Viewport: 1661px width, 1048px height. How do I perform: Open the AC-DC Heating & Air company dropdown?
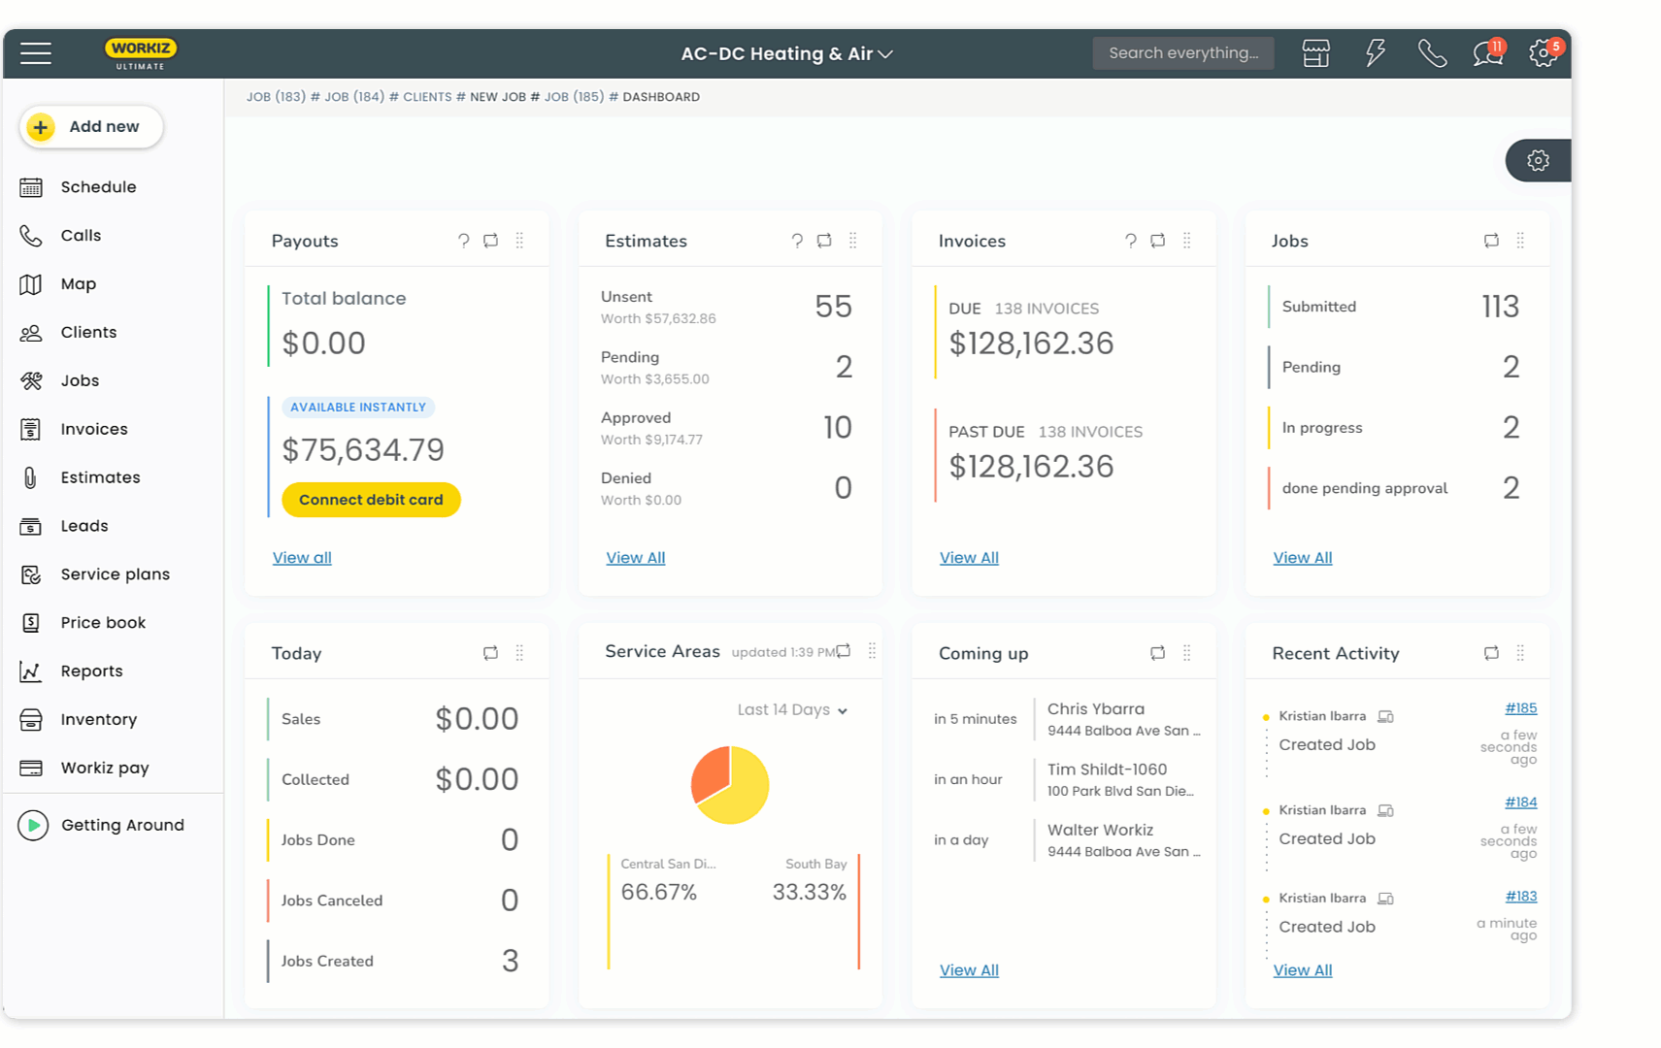pyautogui.click(x=787, y=53)
